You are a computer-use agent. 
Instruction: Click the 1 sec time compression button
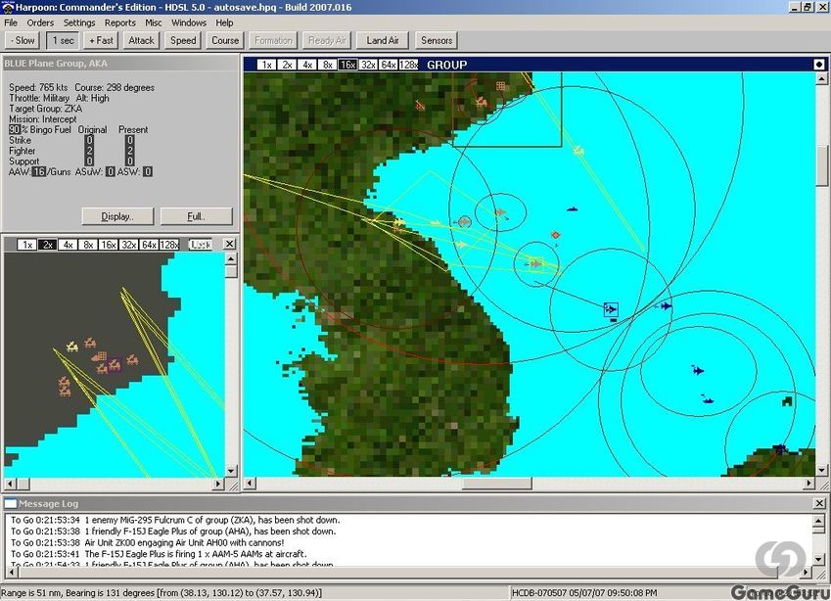coord(63,40)
